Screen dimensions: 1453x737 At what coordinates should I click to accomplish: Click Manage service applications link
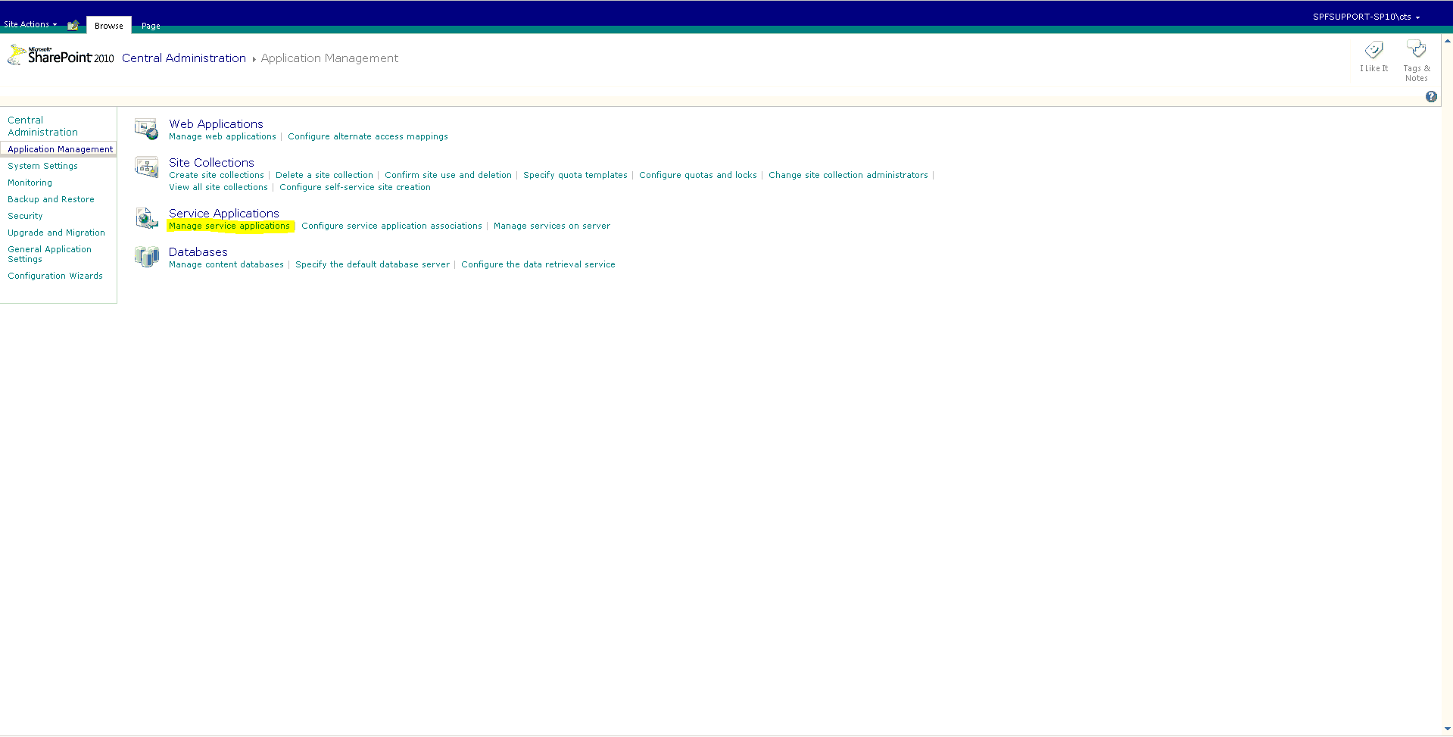[229, 226]
